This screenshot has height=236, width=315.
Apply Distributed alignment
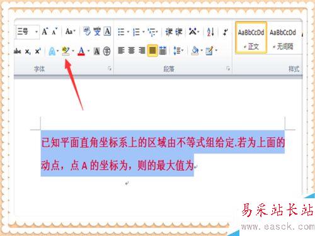pyautogui.click(x=163, y=50)
